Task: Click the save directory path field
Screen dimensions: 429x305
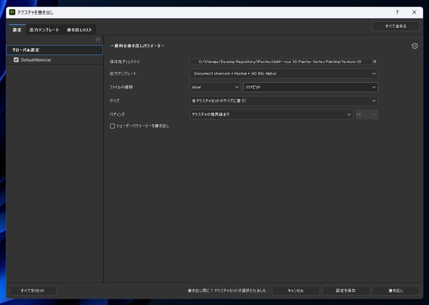Action: point(280,62)
